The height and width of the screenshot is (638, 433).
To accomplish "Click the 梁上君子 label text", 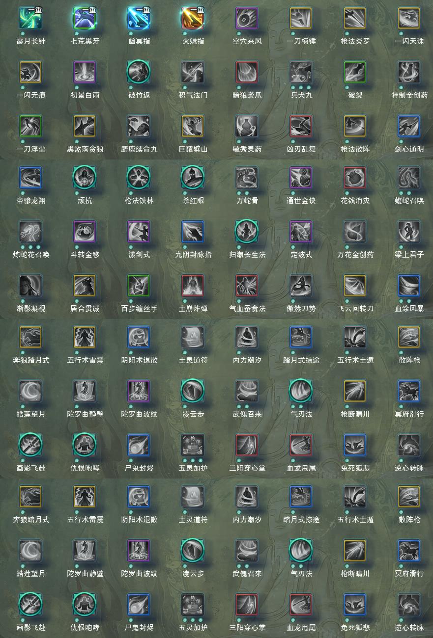I will (409, 255).
